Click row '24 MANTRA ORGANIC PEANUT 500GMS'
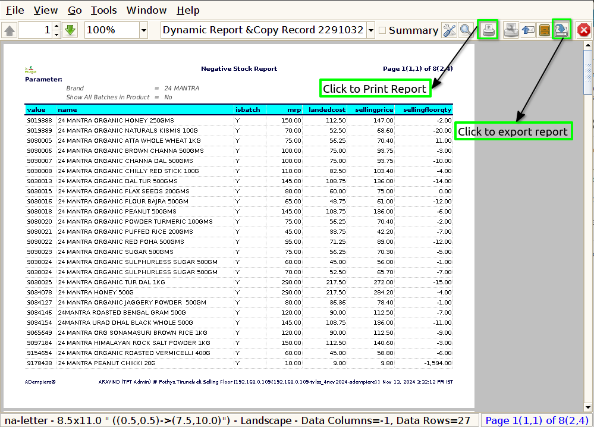 pyautogui.click(x=238, y=211)
